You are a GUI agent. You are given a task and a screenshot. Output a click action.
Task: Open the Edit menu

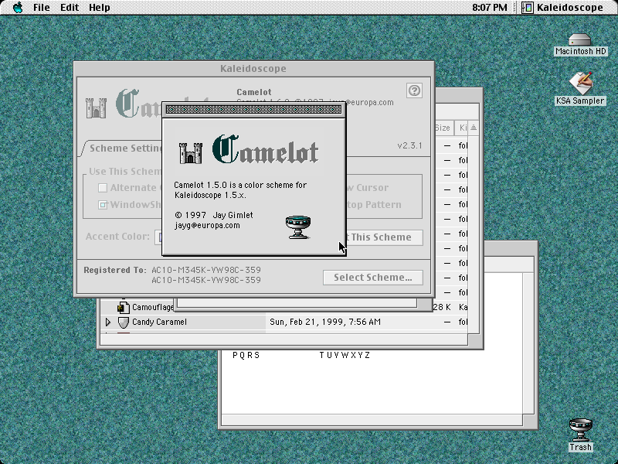pos(70,8)
